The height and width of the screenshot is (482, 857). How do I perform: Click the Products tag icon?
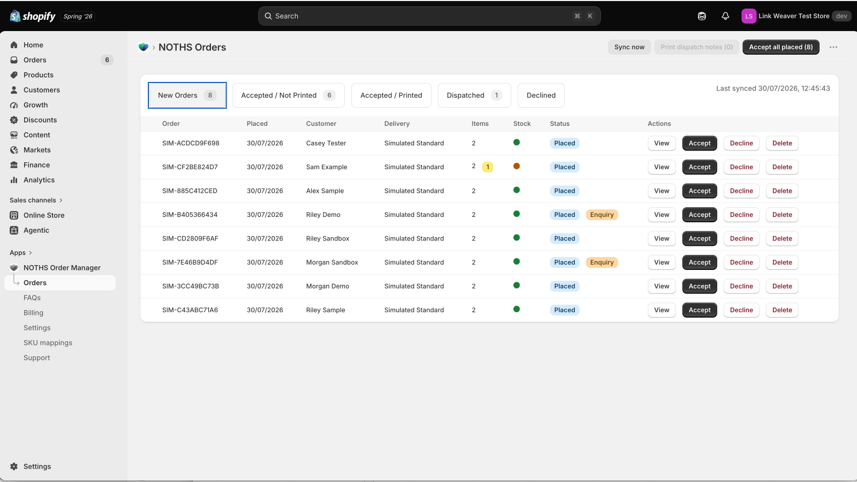tap(14, 75)
